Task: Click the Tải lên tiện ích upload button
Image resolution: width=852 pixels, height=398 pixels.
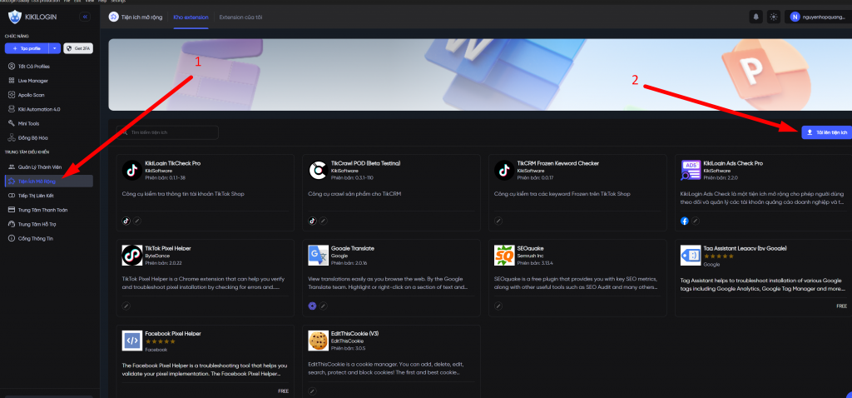Action: pos(826,132)
